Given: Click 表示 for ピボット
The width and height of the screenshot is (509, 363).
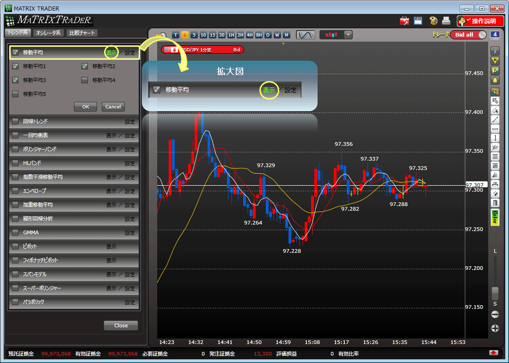Looking at the screenshot, I should click(111, 247).
